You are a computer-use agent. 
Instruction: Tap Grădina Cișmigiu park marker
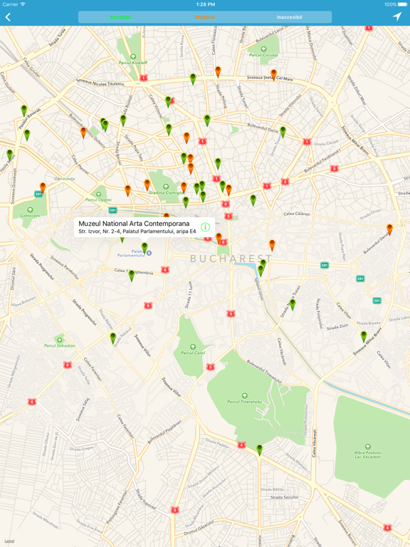tap(166, 187)
